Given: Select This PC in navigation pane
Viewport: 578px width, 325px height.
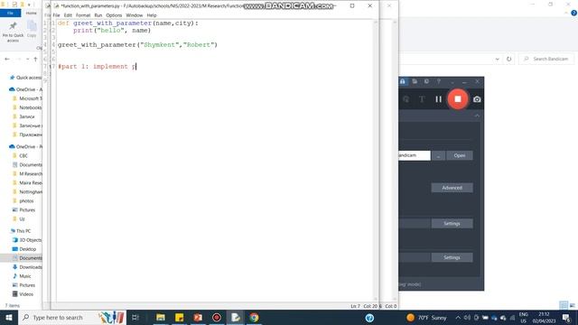Looking at the screenshot, I should coord(21,231).
